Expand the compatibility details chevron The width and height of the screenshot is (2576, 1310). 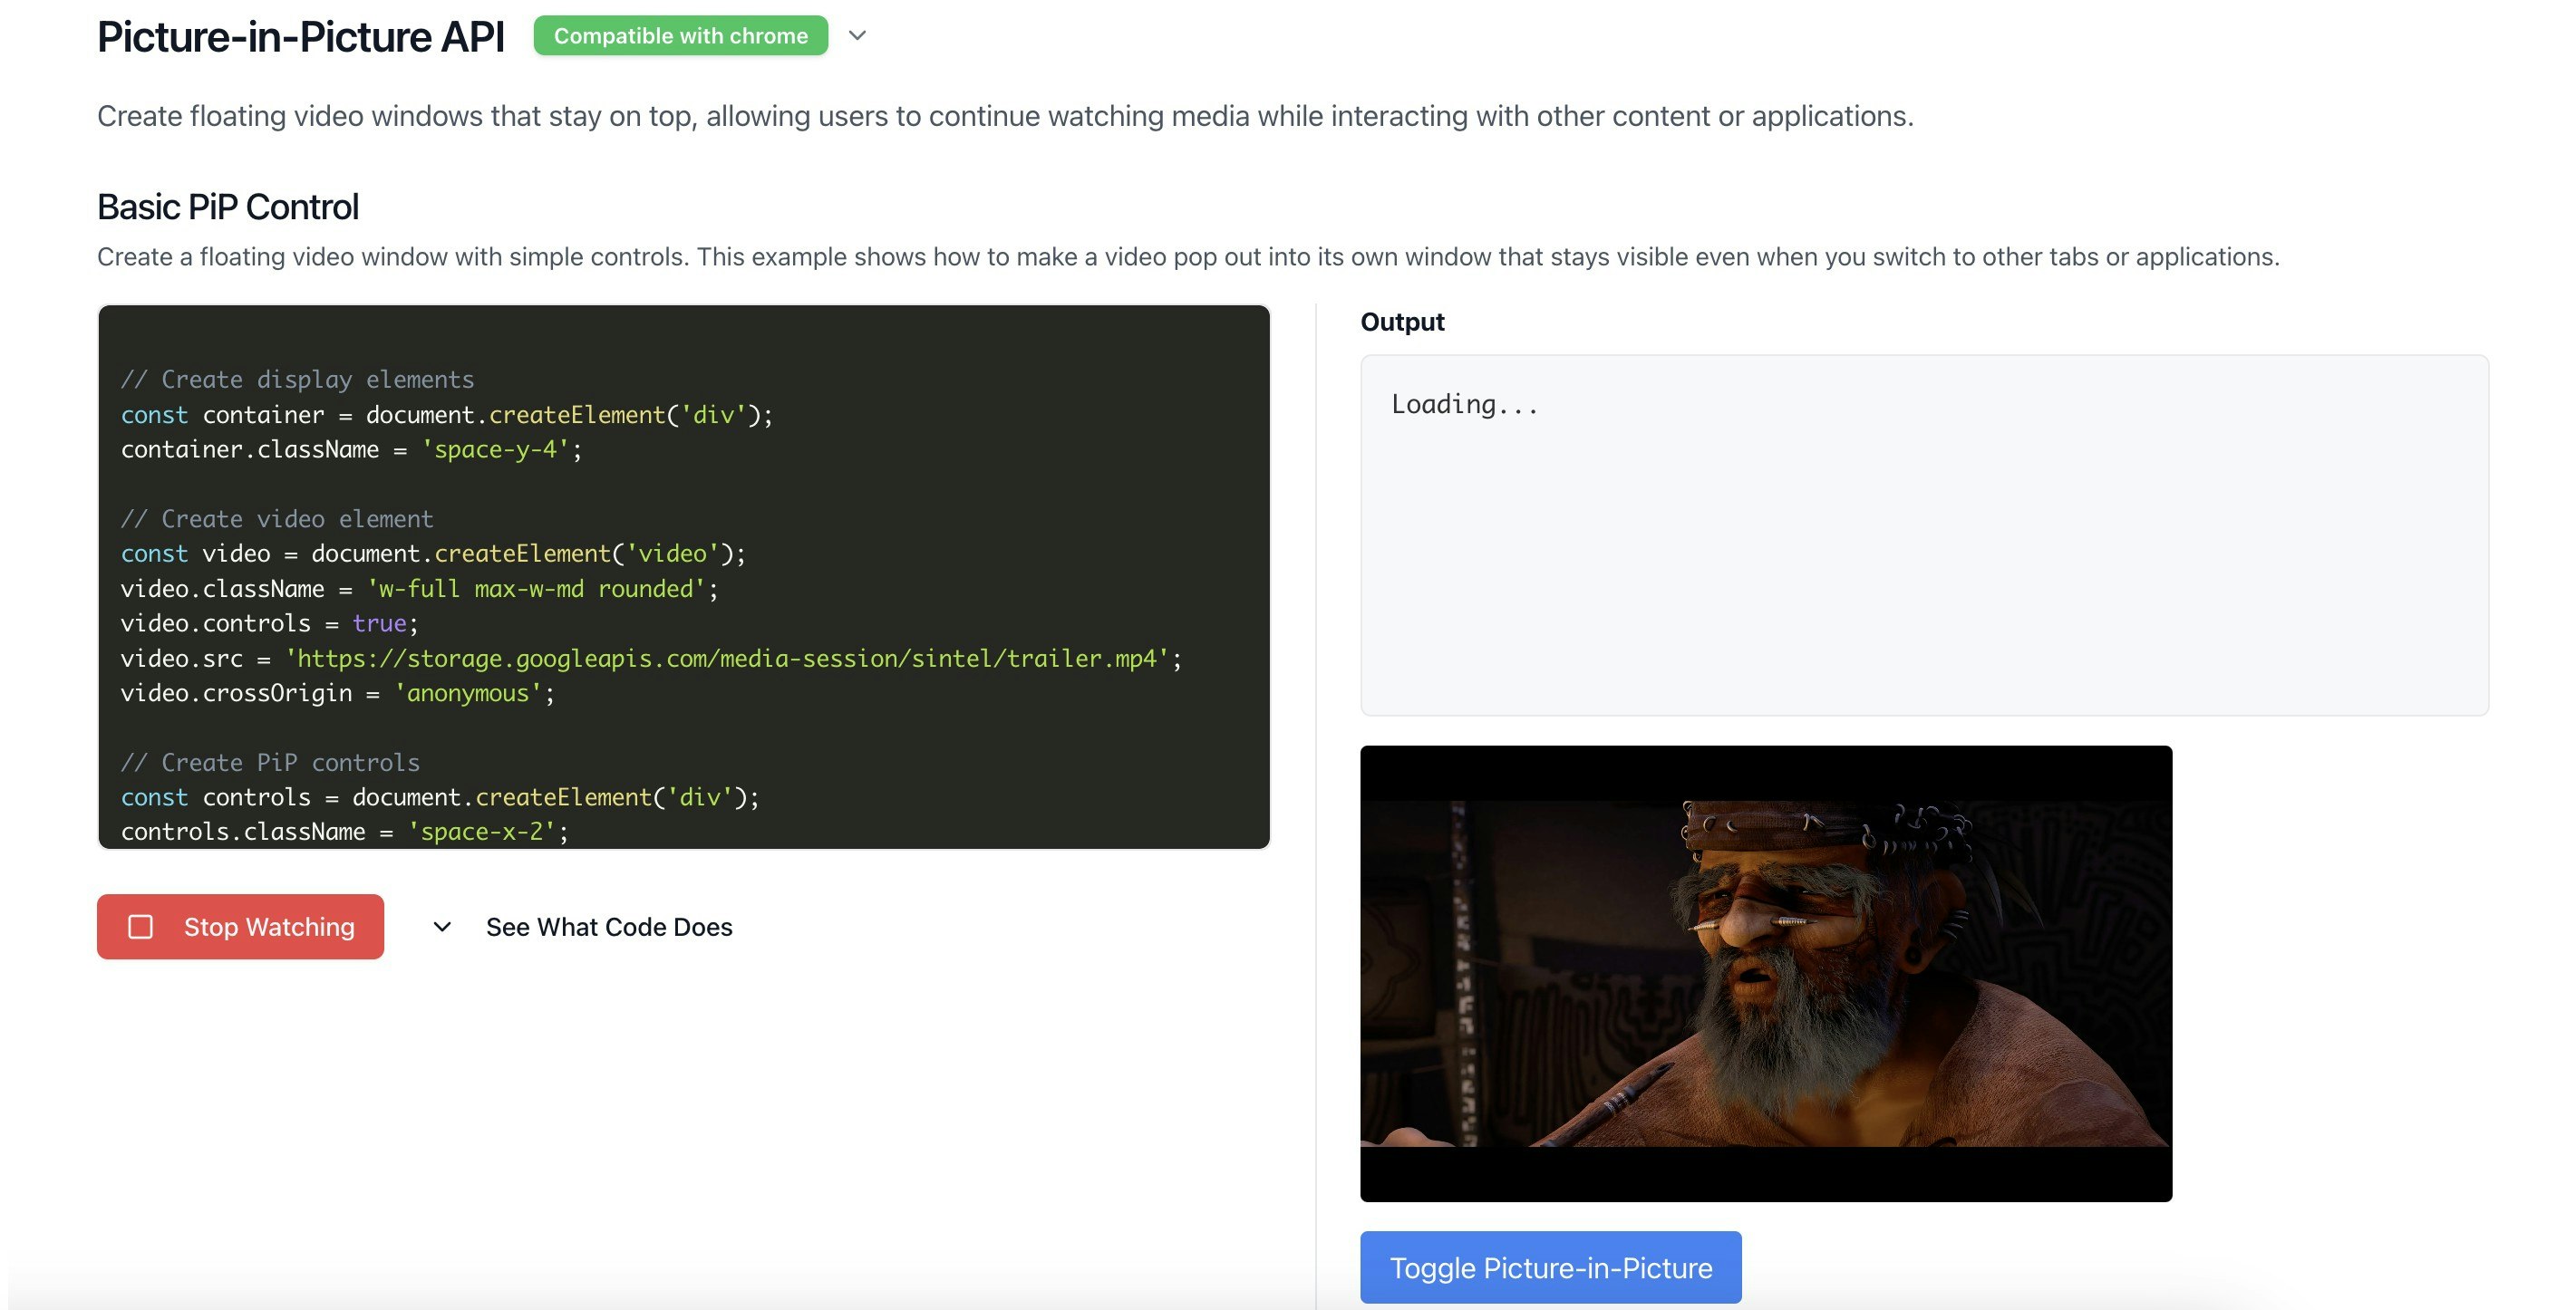[857, 36]
